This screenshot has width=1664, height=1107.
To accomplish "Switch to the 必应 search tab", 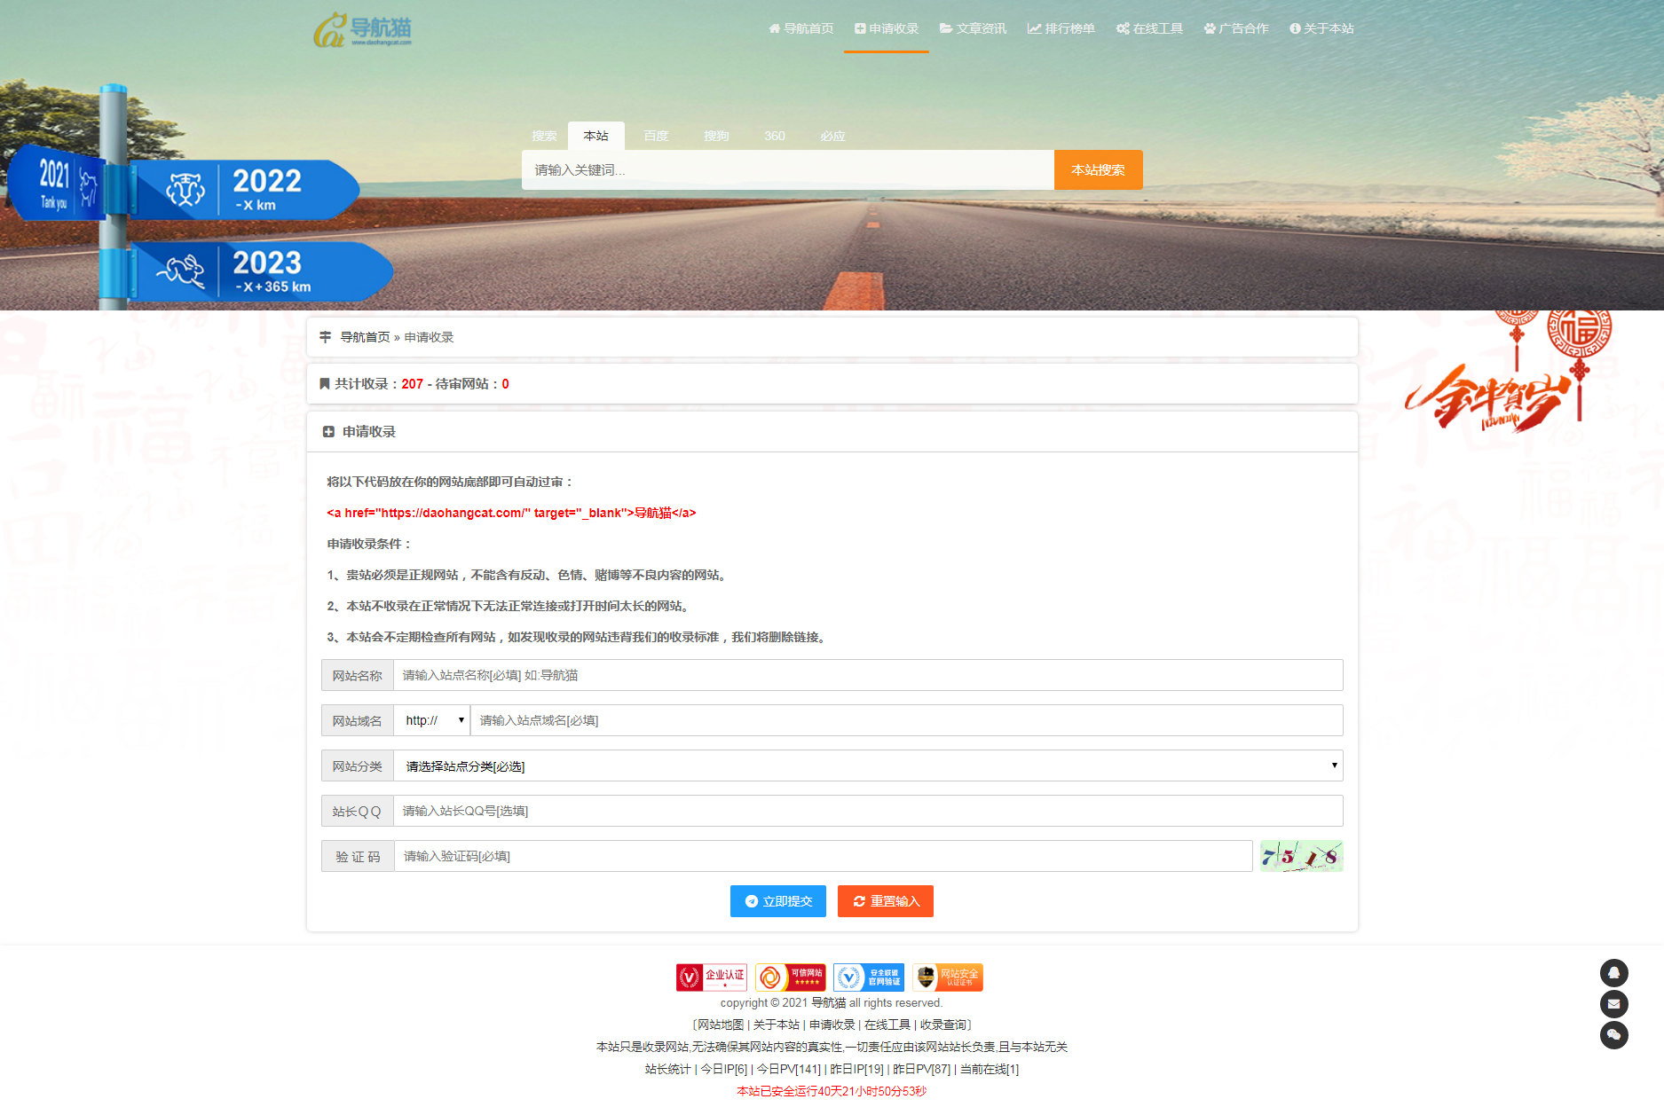I will coord(832,136).
